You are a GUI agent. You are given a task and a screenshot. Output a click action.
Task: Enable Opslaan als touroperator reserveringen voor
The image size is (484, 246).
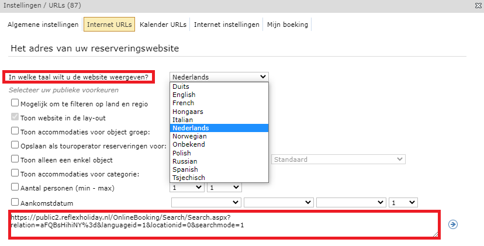15,145
